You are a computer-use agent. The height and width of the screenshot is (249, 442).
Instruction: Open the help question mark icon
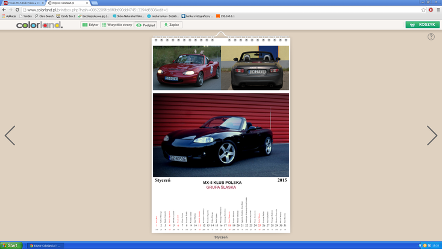click(431, 37)
